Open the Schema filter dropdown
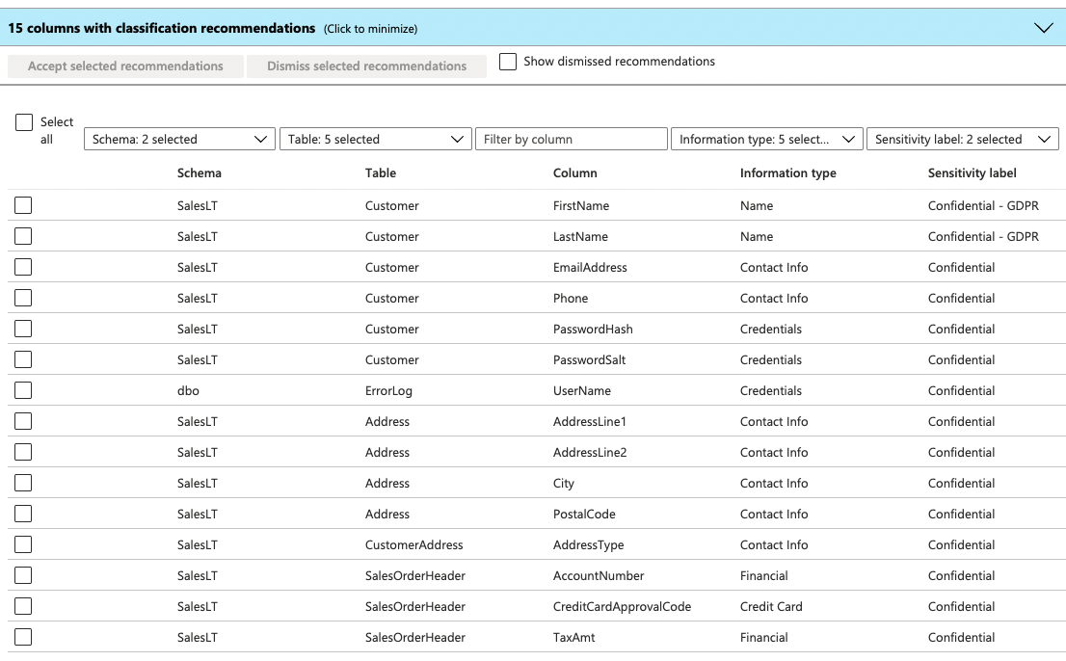 pyautogui.click(x=179, y=140)
